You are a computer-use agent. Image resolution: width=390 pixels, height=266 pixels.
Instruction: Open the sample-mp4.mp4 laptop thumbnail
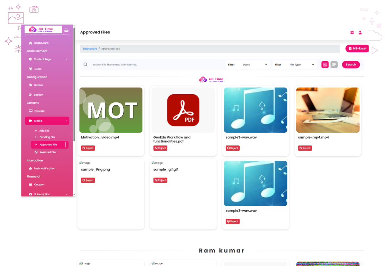pos(328,110)
